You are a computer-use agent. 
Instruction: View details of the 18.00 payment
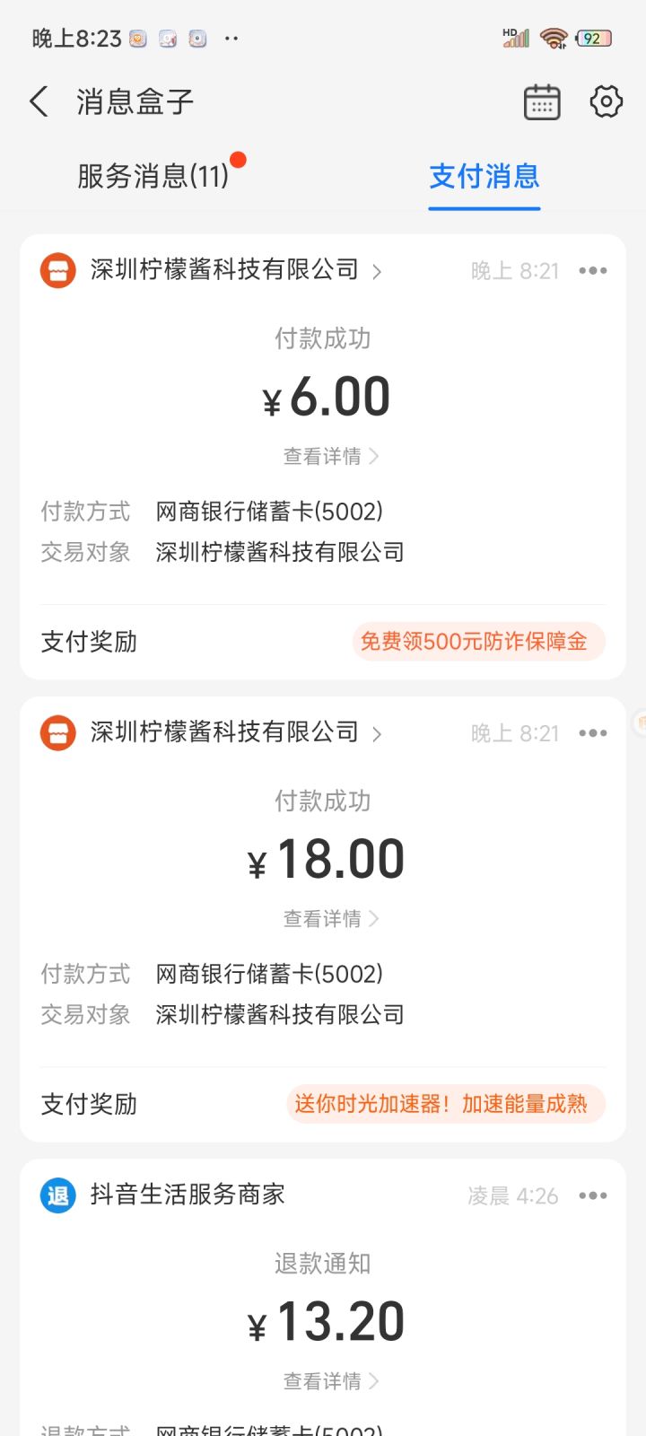(x=330, y=919)
